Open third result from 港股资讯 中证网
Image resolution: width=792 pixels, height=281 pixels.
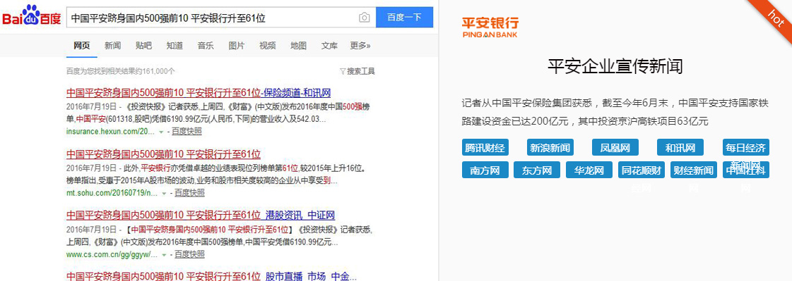coord(201,216)
